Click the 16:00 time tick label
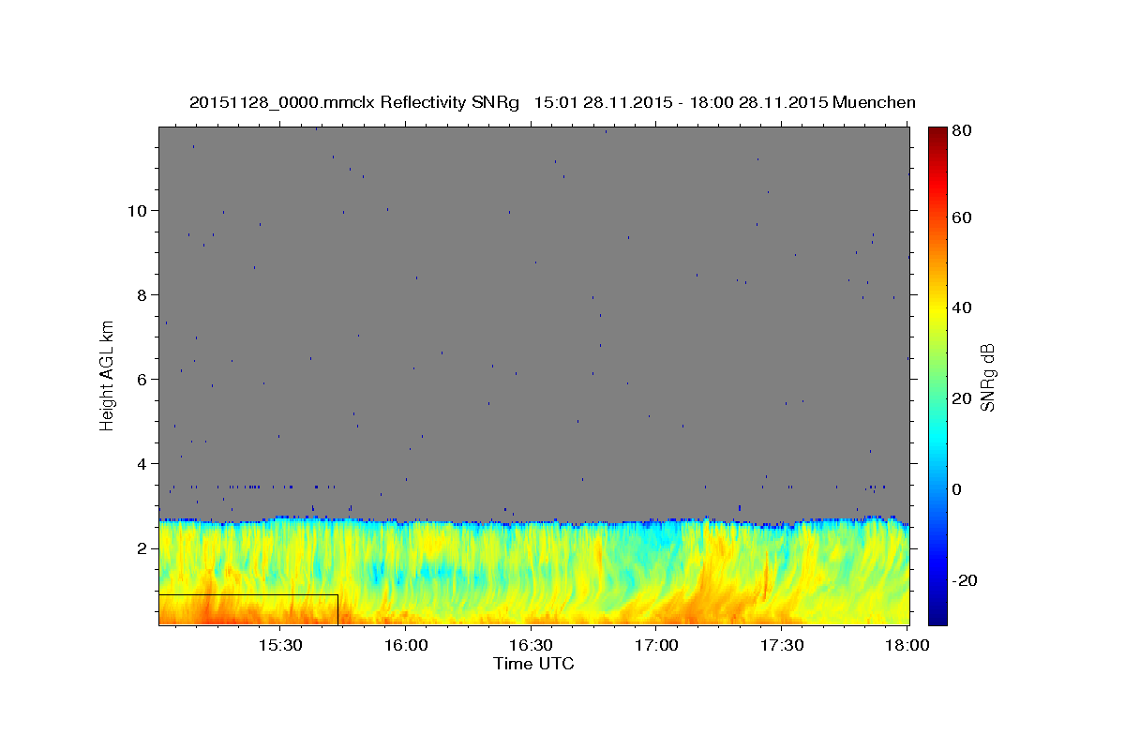This screenshot has height=750, width=1125. coord(405,646)
